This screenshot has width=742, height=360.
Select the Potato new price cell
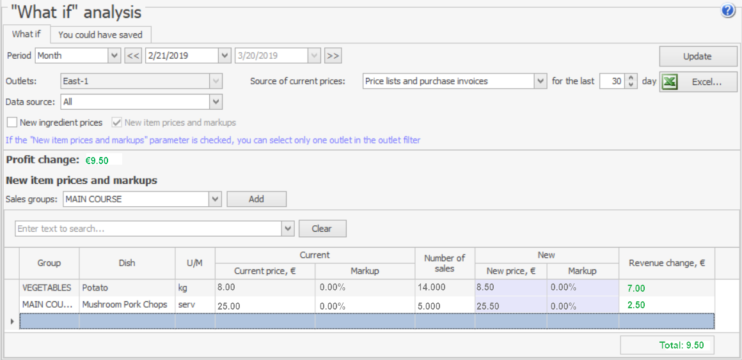click(x=510, y=288)
